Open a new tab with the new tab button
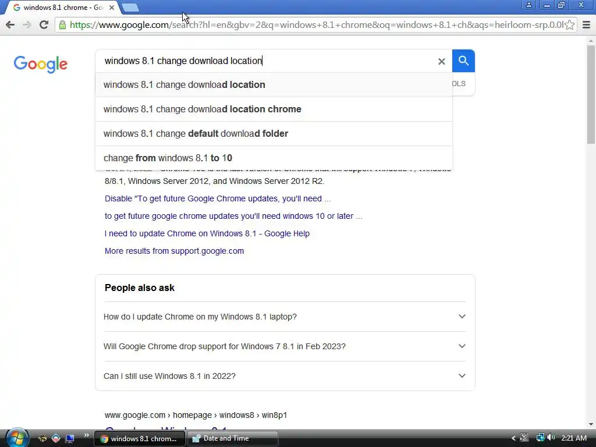The image size is (596, 447). [131, 8]
